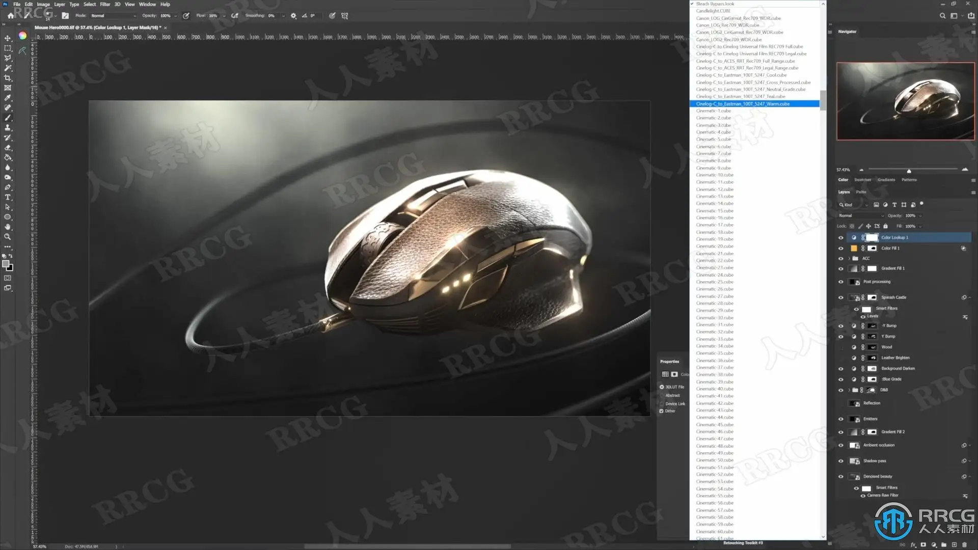Select the 3DLUT File radio option

(662, 387)
